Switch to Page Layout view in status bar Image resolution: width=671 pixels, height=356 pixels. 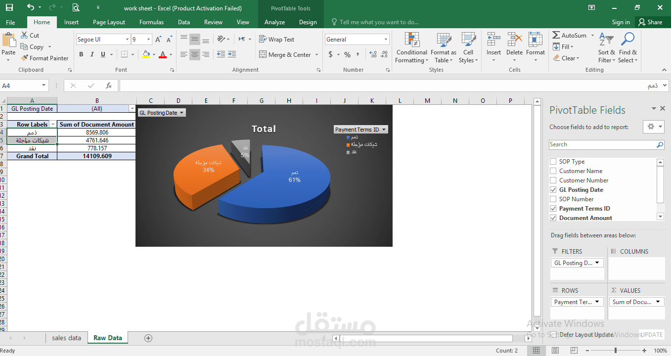(555, 351)
